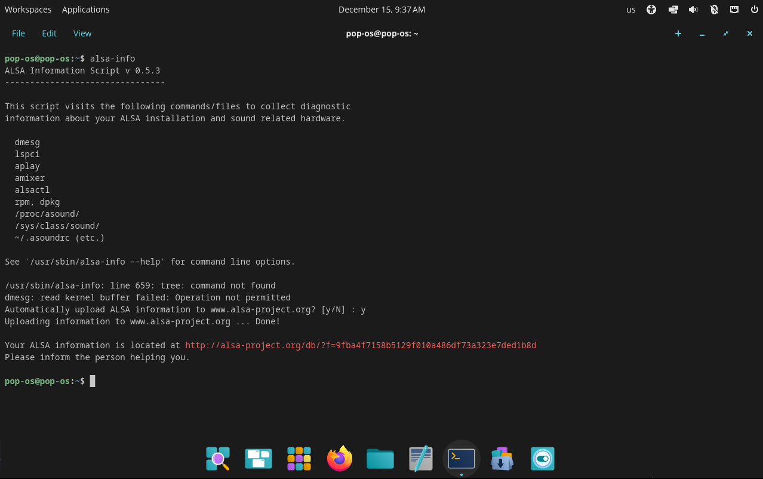Open the disabled Bluetooth applet
The image size is (763, 479).
714,10
